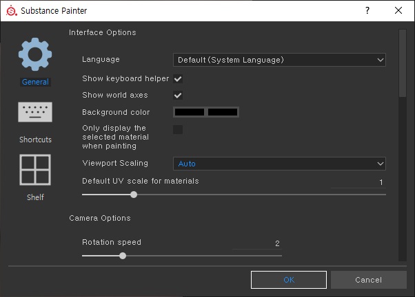Enable only display selected material when painting

point(178,130)
